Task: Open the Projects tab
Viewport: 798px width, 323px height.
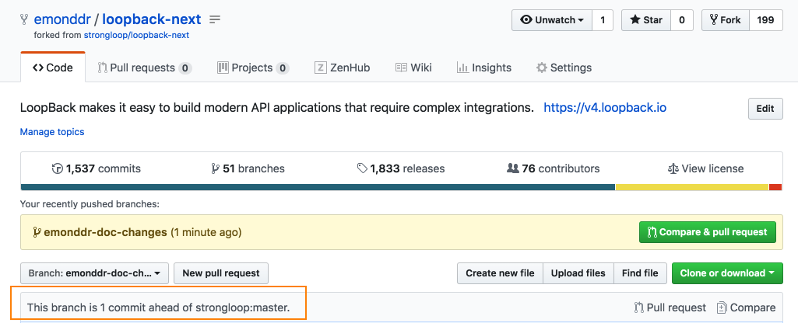Action: click(252, 68)
